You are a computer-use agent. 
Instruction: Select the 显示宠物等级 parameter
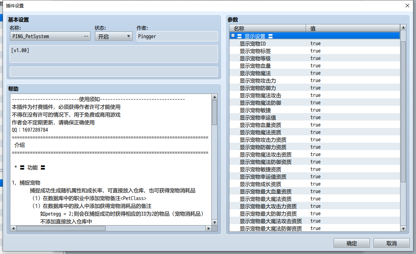[x=315, y=58]
